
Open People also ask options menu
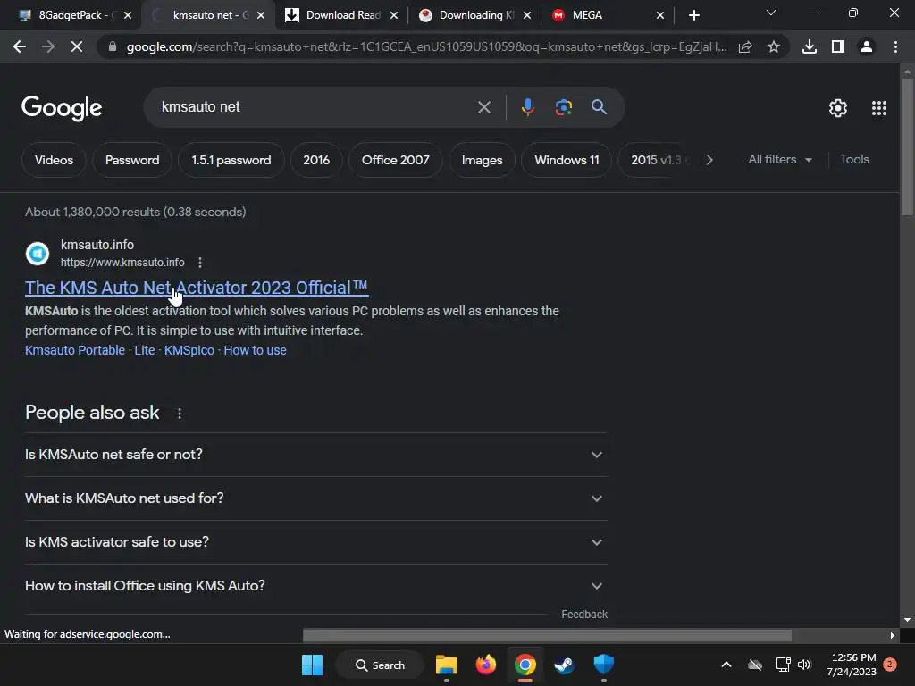(179, 414)
